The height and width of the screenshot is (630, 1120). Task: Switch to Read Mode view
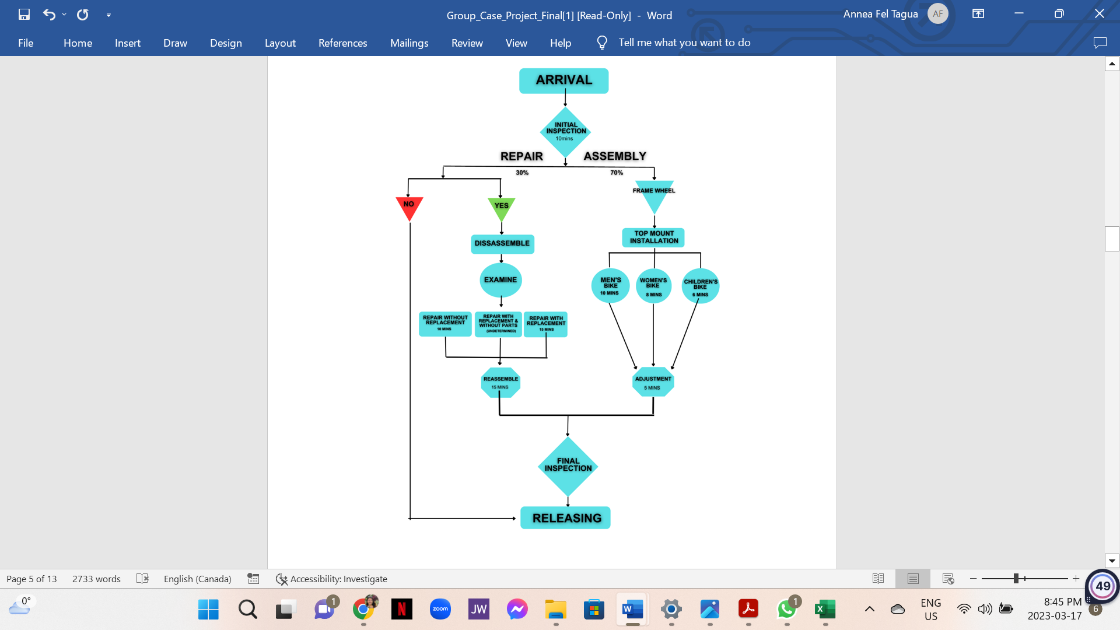(878, 579)
